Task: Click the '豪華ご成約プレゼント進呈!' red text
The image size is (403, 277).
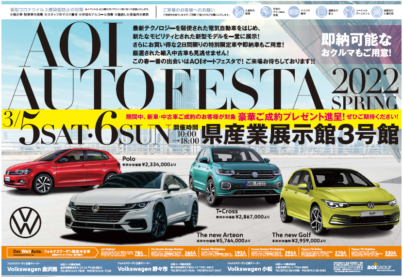Action: tap(291, 117)
